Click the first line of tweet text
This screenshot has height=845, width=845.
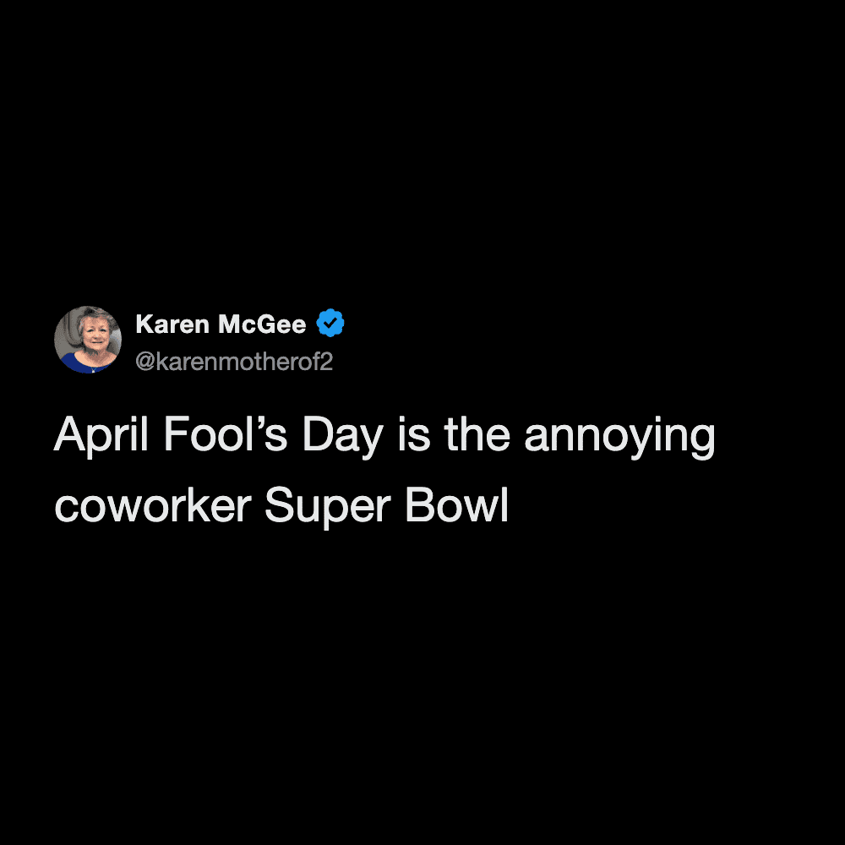[x=384, y=436]
